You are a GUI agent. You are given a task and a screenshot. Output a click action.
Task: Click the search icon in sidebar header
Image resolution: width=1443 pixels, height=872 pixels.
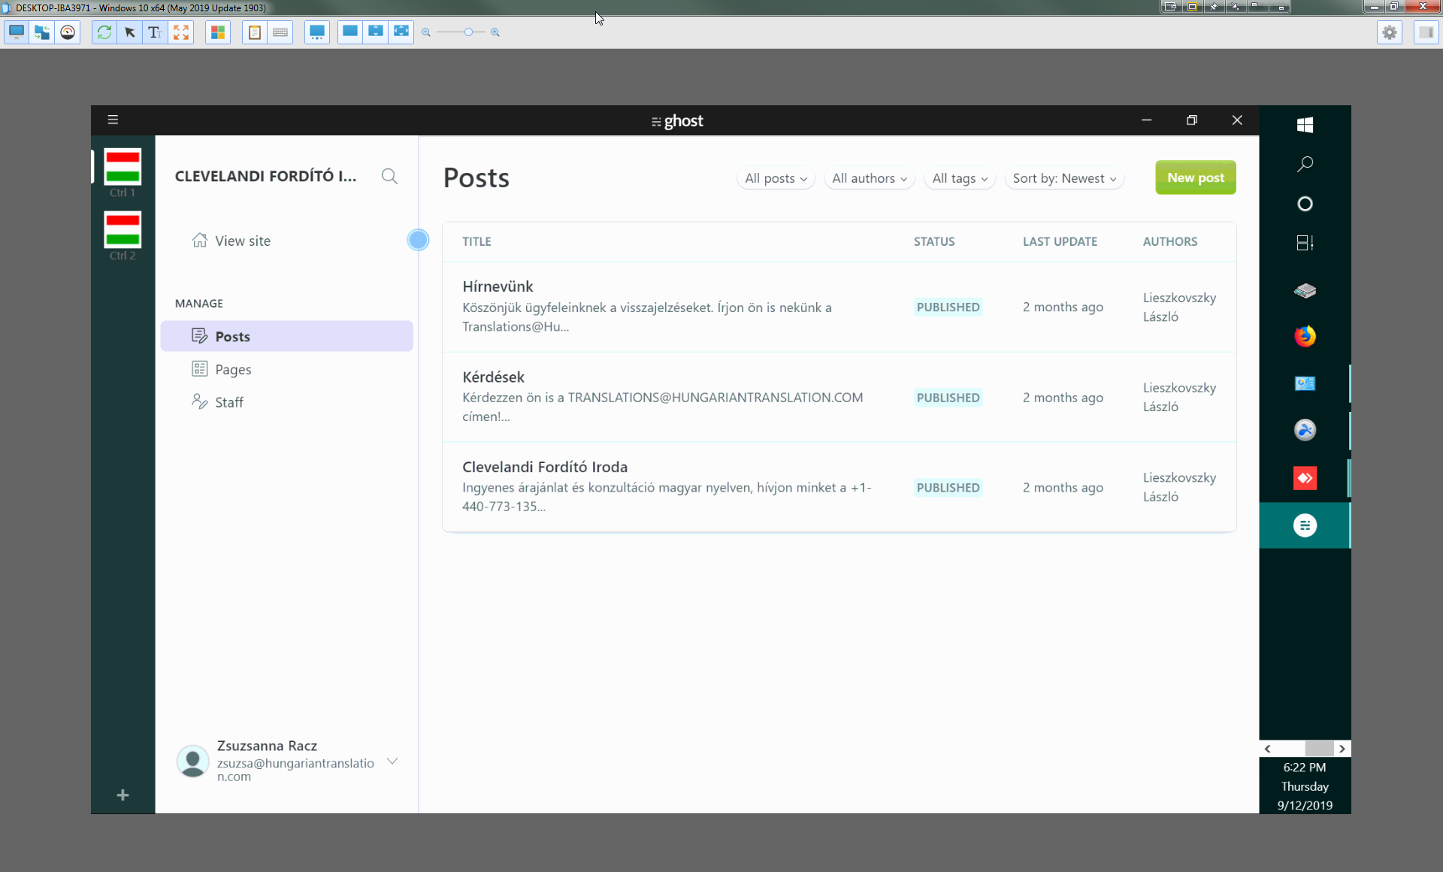pos(389,175)
